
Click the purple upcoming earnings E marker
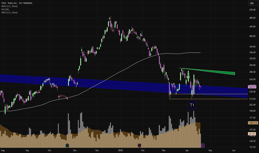pyautogui.click(x=203, y=145)
